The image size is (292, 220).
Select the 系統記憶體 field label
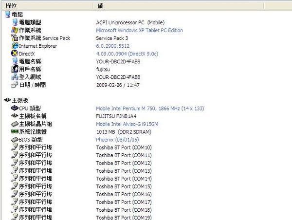point(33,132)
